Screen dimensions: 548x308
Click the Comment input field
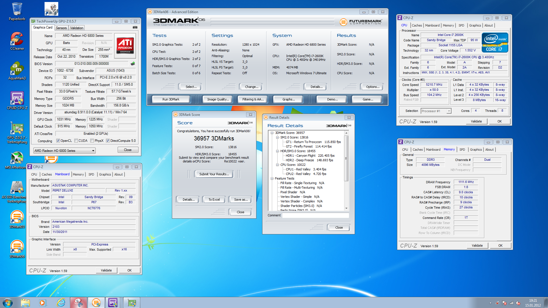pos(315,216)
